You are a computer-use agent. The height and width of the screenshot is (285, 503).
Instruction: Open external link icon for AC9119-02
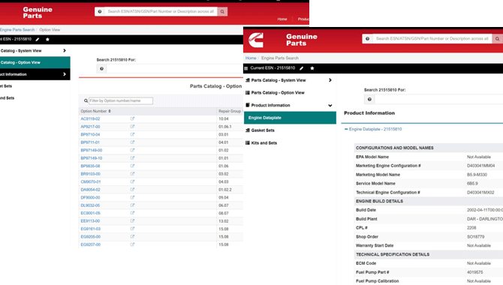132,118
